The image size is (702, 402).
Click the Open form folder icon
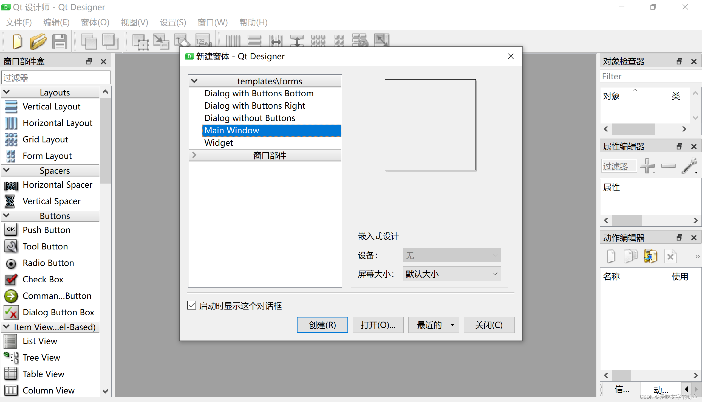[38, 41]
